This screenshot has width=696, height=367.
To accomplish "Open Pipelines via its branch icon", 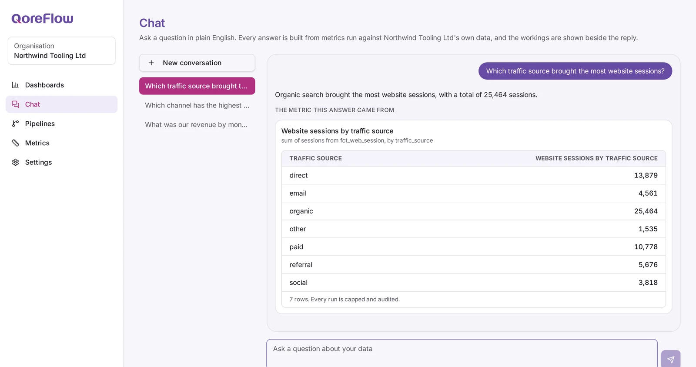I will click(15, 123).
